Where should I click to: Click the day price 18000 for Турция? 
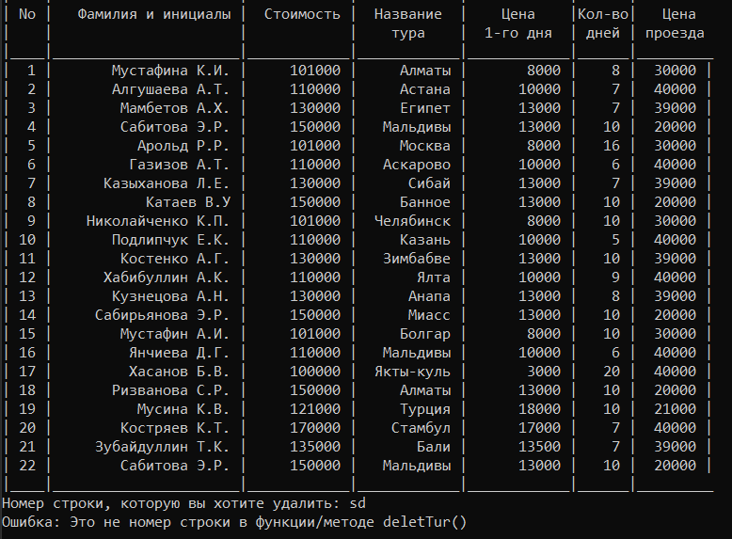pyautogui.click(x=540, y=409)
